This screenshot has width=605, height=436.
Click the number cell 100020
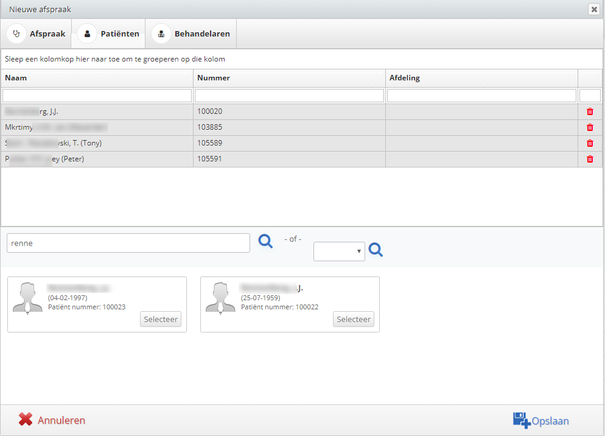(x=289, y=111)
